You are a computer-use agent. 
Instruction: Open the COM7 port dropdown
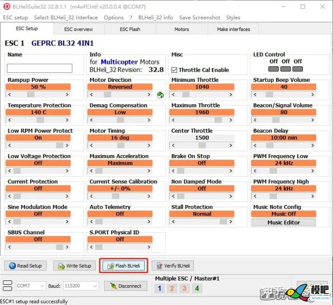[x=31, y=286]
